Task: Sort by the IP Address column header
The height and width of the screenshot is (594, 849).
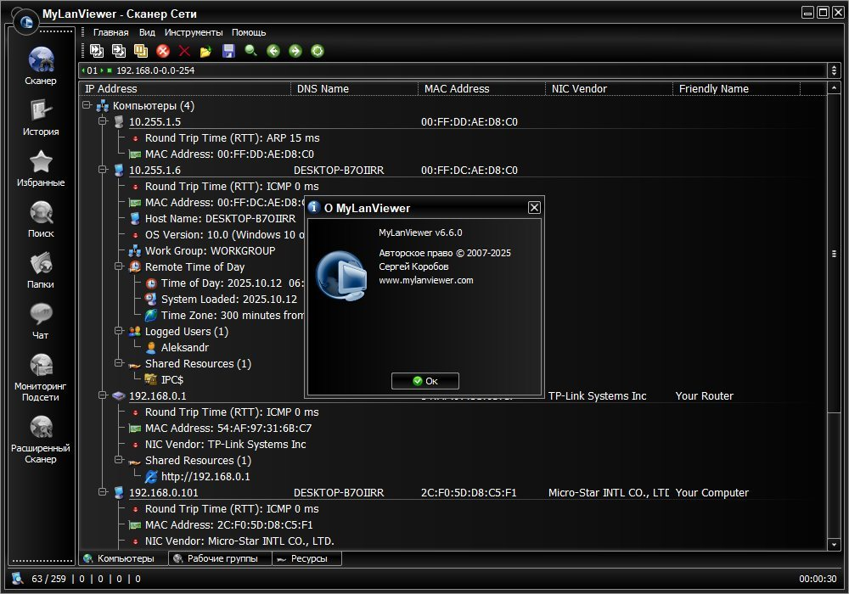Action: 184,89
